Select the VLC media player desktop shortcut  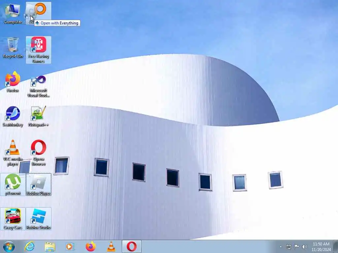[13, 153]
